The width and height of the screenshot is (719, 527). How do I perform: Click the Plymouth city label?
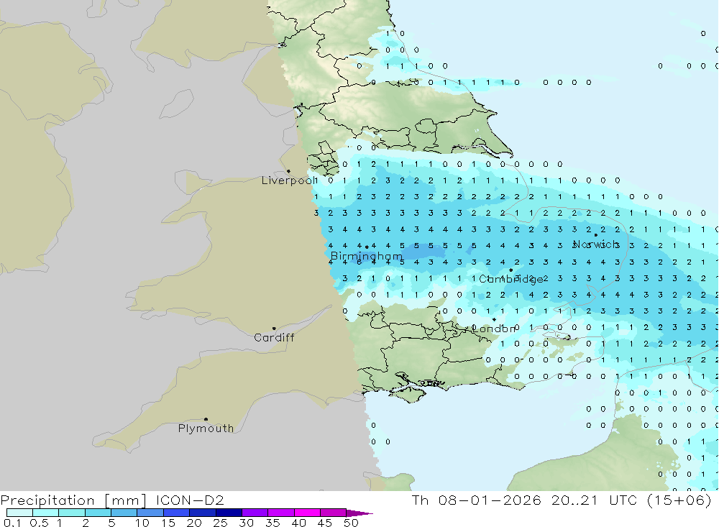[x=206, y=429]
